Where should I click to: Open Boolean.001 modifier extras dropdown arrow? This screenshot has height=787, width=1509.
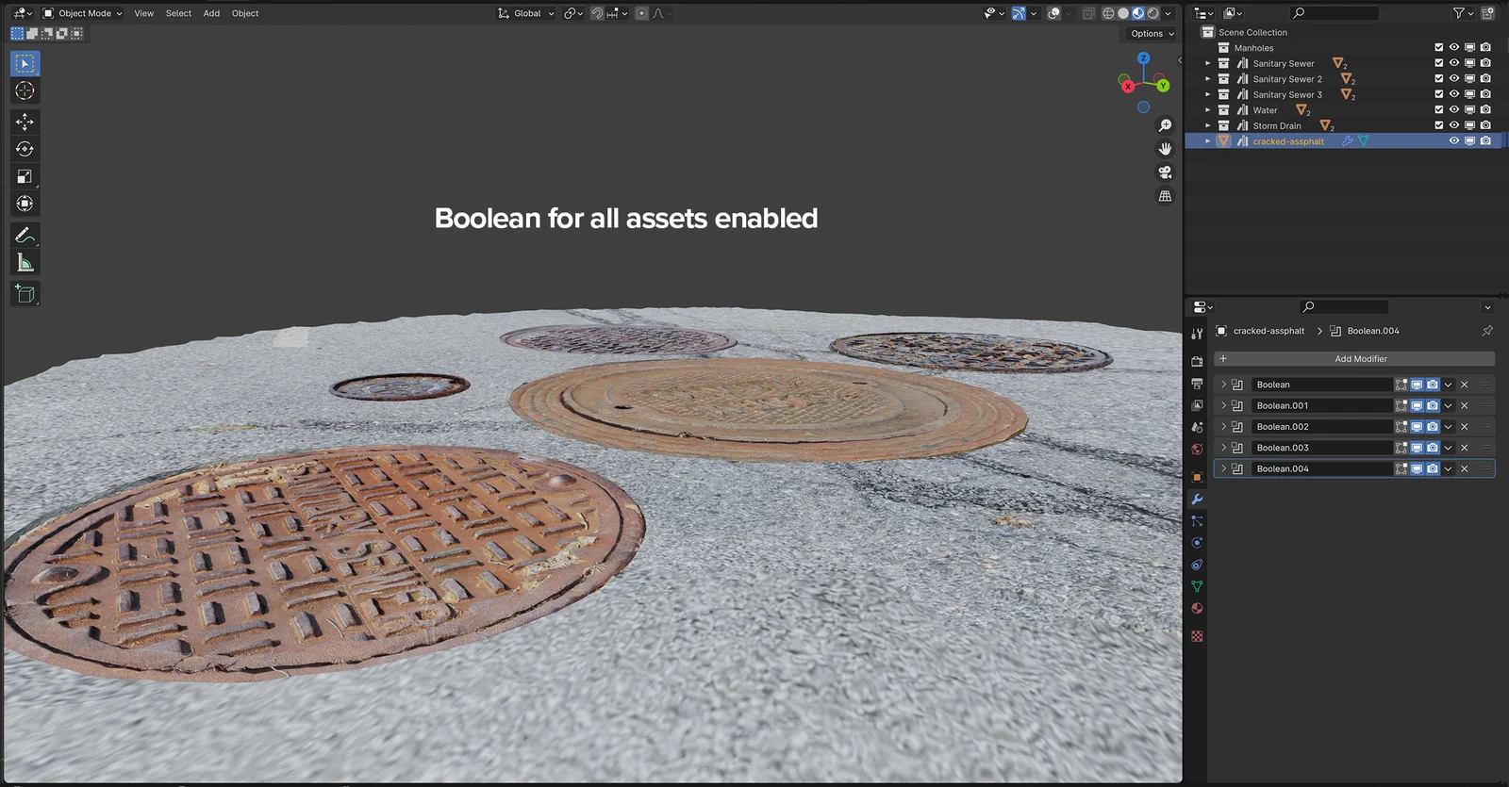[1449, 405]
